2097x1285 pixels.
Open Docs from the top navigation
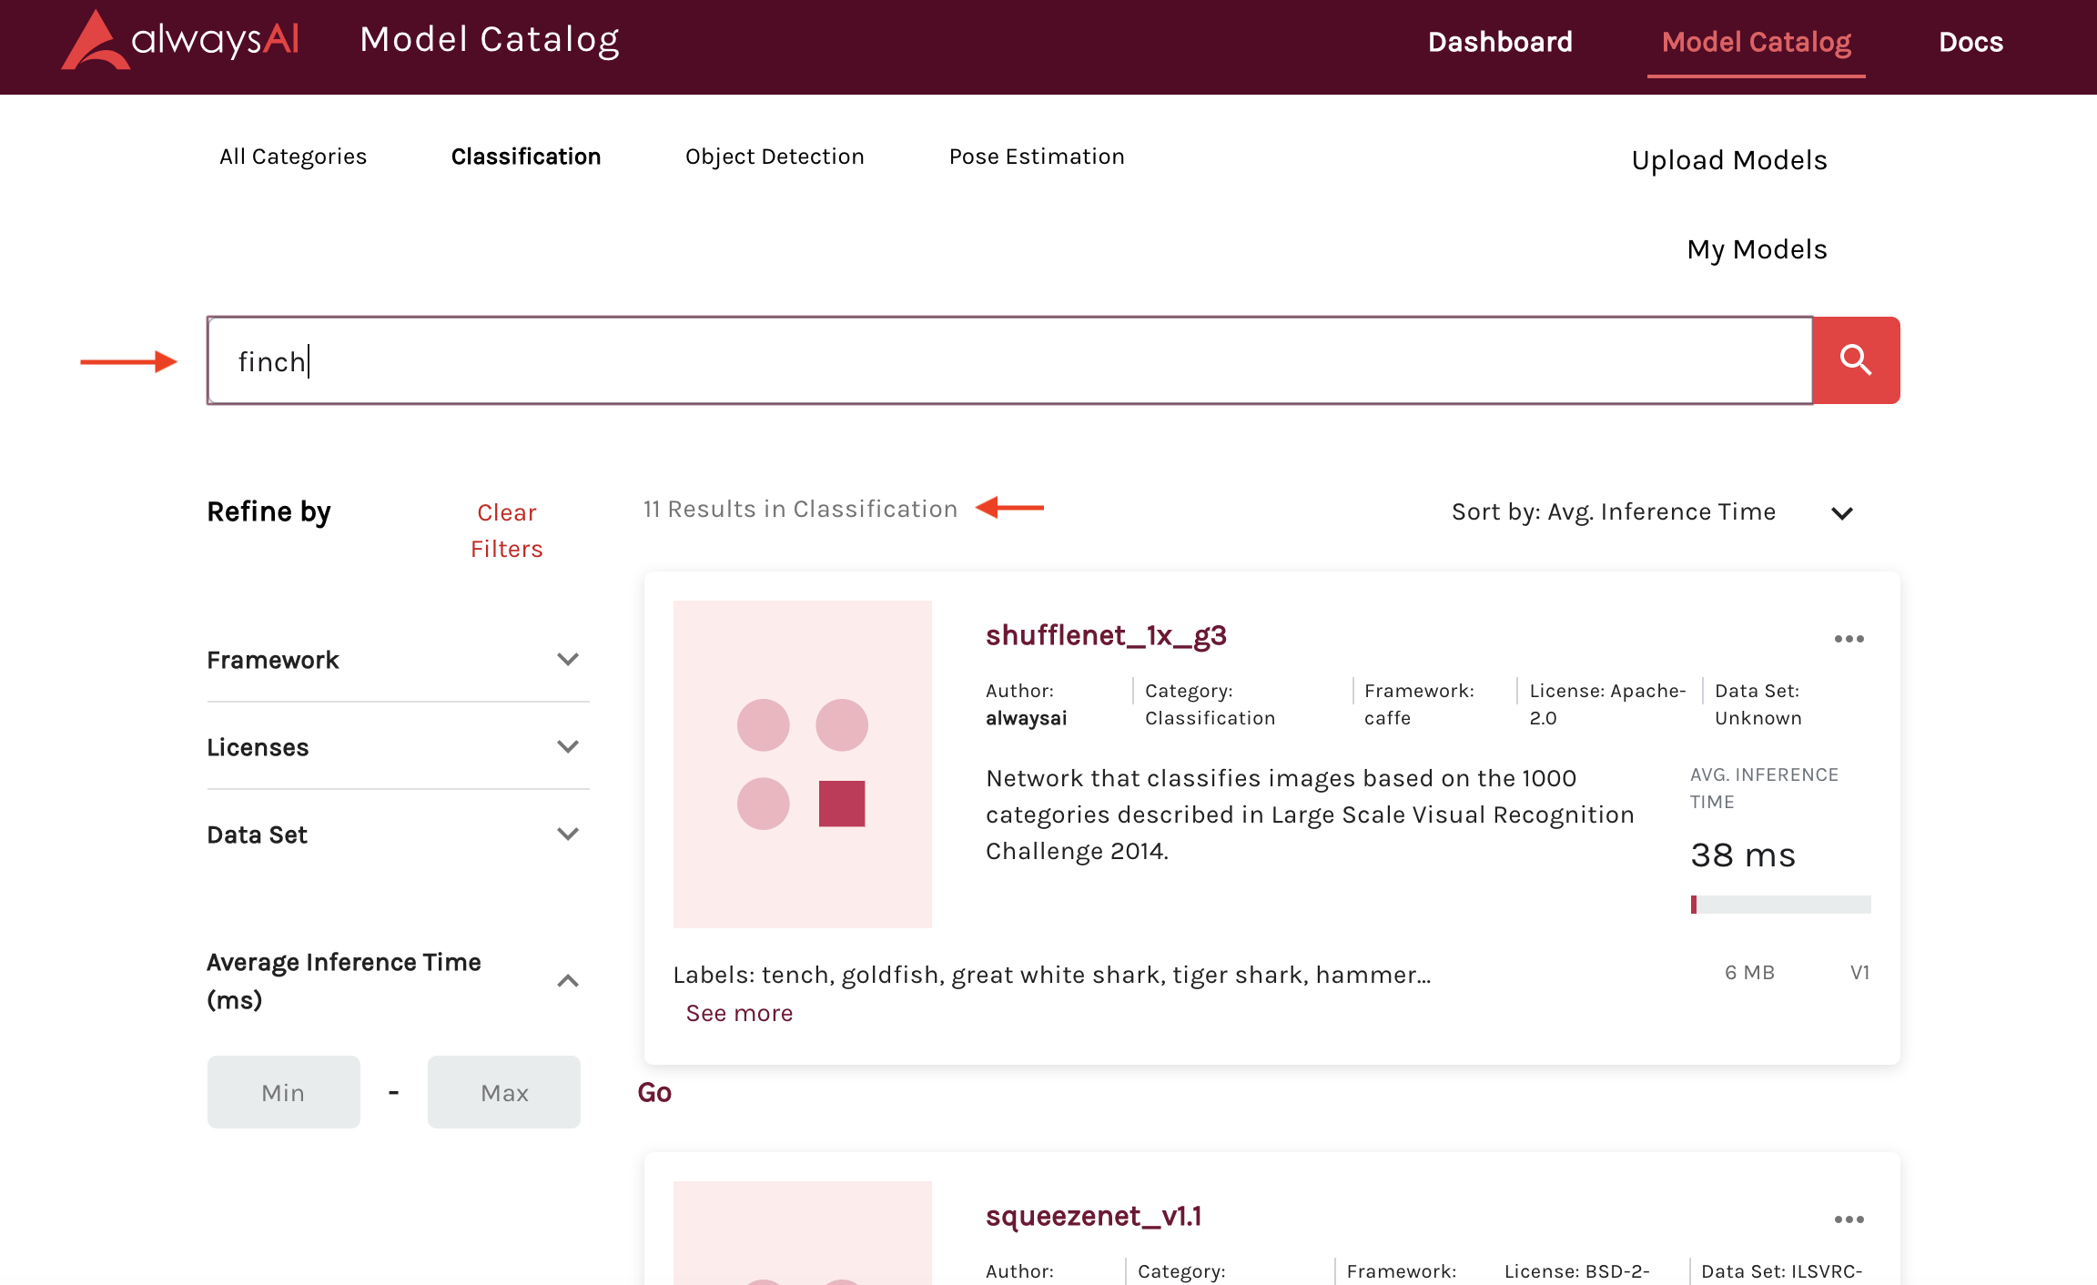pos(1970,42)
